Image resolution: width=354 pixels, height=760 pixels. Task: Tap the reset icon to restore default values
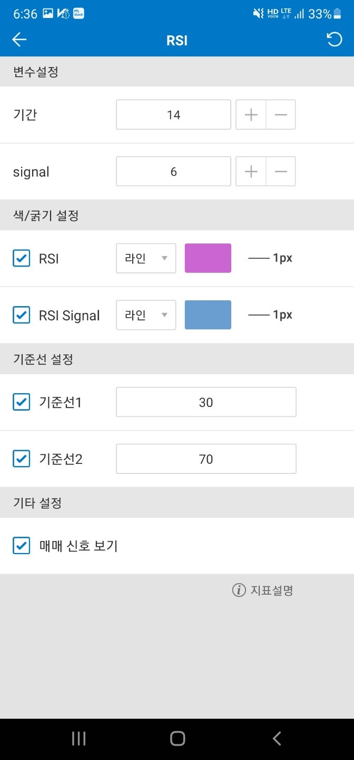click(x=334, y=40)
